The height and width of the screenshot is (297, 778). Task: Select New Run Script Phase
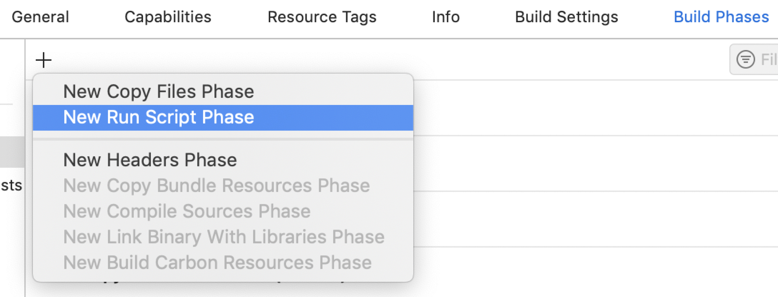tap(159, 117)
